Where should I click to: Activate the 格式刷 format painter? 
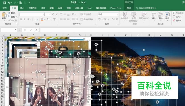pyautogui.click(x=13, y=20)
